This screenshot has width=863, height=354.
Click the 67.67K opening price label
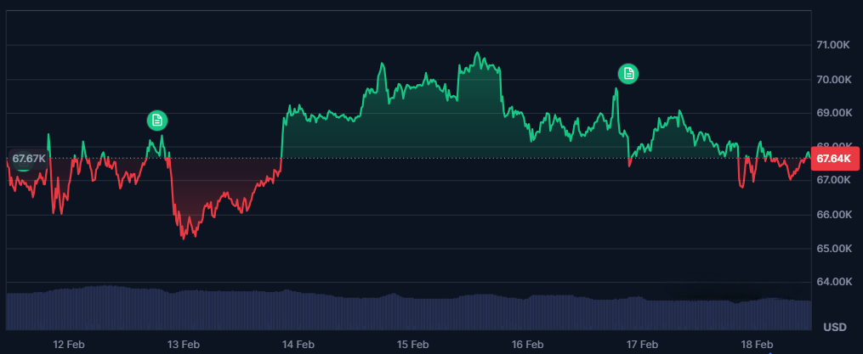28,159
